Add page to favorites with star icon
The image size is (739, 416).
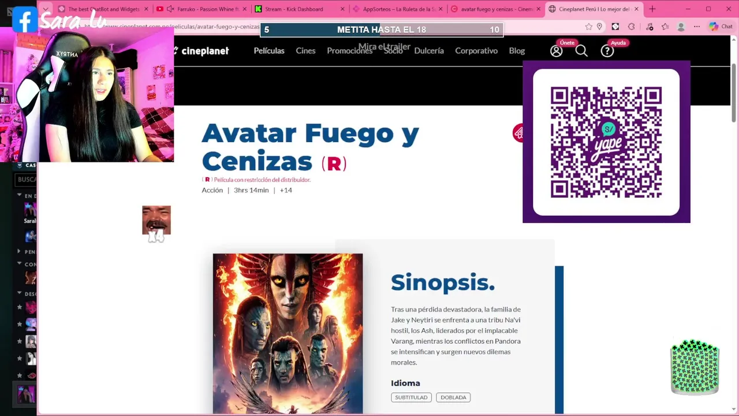point(588,27)
